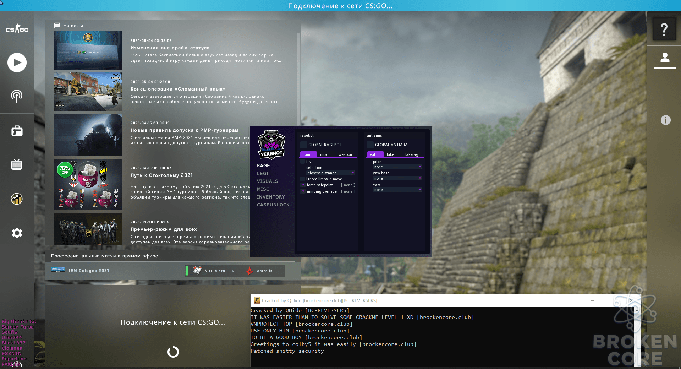Open the LEGIT menu section
681x369 pixels.
pyautogui.click(x=264, y=173)
